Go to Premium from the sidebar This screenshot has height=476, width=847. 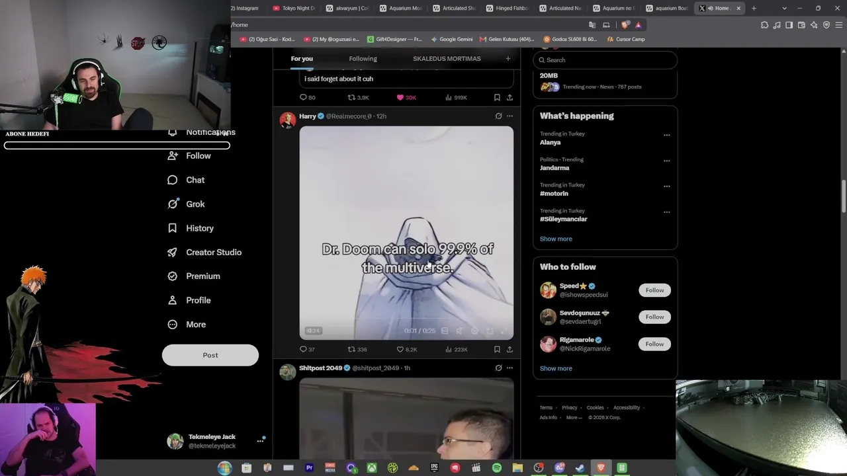point(194,276)
